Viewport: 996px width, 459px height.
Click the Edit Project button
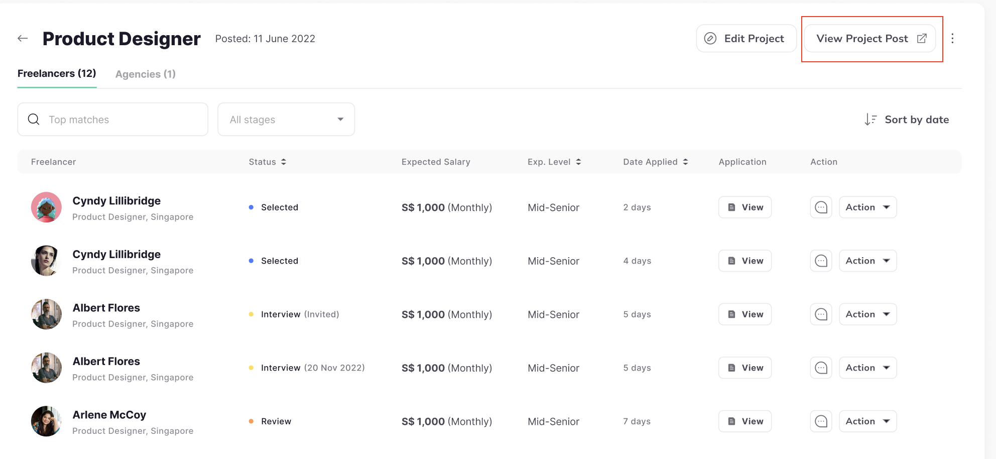click(746, 39)
